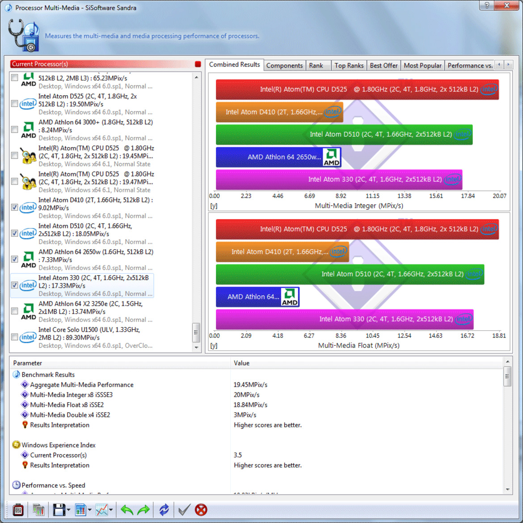
Task: Confirm with the grey checkmark icon
Action: (184, 510)
